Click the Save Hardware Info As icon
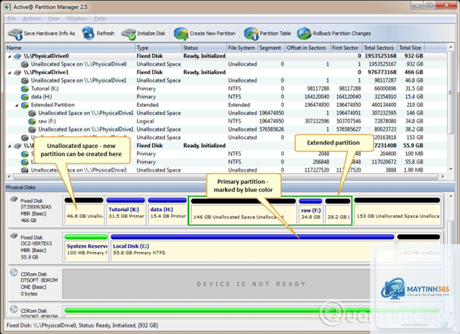This screenshot has width=460, height=334. (x=15, y=34)
